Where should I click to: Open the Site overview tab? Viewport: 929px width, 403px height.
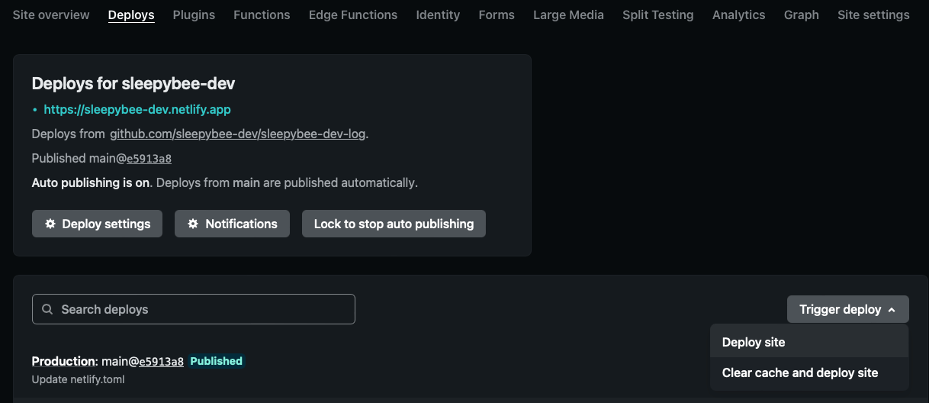coord(51,15)
